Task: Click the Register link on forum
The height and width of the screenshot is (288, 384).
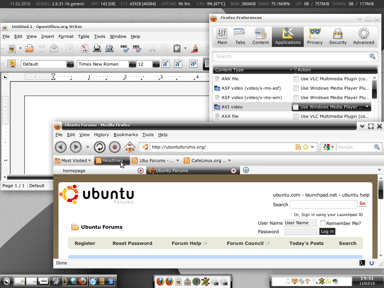Action: [x=85, y=243]
